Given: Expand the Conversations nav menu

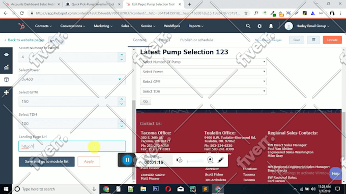Looking at the screenshot, I should 73,26.
